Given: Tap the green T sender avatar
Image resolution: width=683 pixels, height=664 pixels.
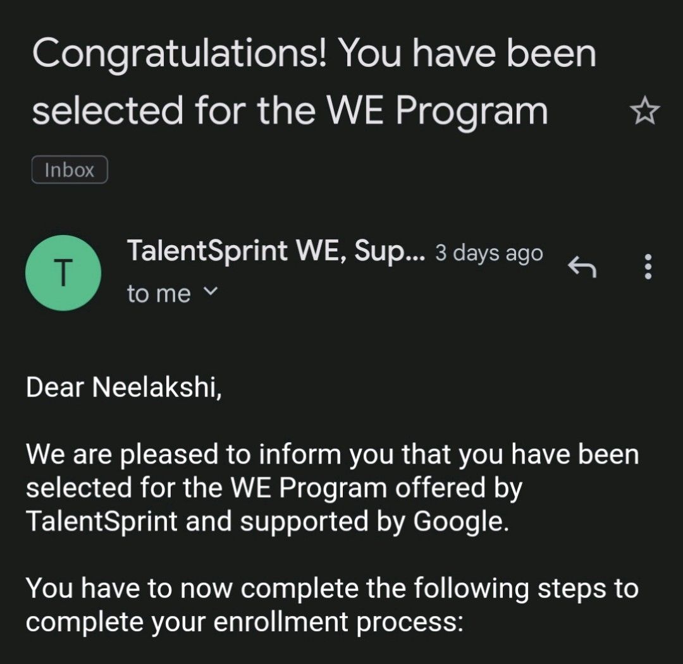Looking at the screenshot, I should 63,273.
